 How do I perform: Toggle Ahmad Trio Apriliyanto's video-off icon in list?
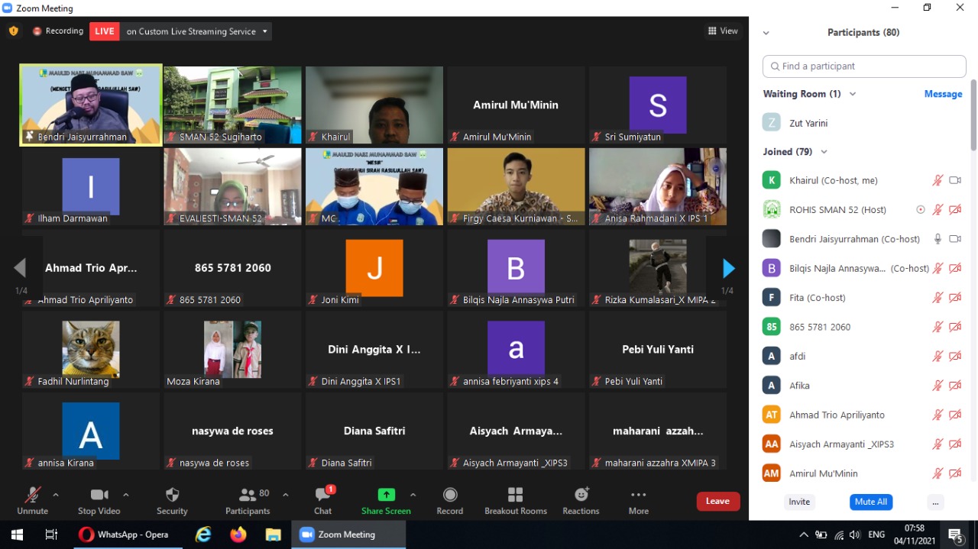click(954, 415)
